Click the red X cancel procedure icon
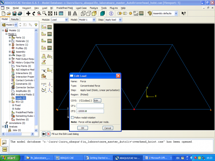215x161 pixels. point(48,134)
